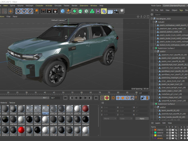The width and height of the screenshot is (188, 141).
Task: Toggle the Z axis lock
Action: coord(30,11)
